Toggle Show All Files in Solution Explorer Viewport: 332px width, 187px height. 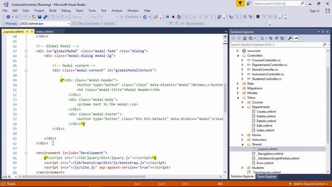click(x=282, y=38)
